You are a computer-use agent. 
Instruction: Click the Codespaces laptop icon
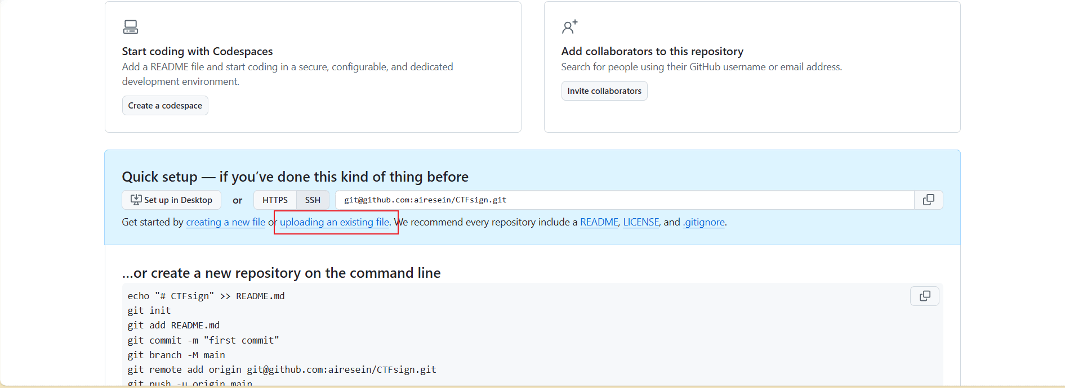[x=131, y=27]
